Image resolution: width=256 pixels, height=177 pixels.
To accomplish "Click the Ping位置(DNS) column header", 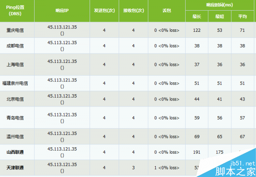I will click(x=15, y=11).
